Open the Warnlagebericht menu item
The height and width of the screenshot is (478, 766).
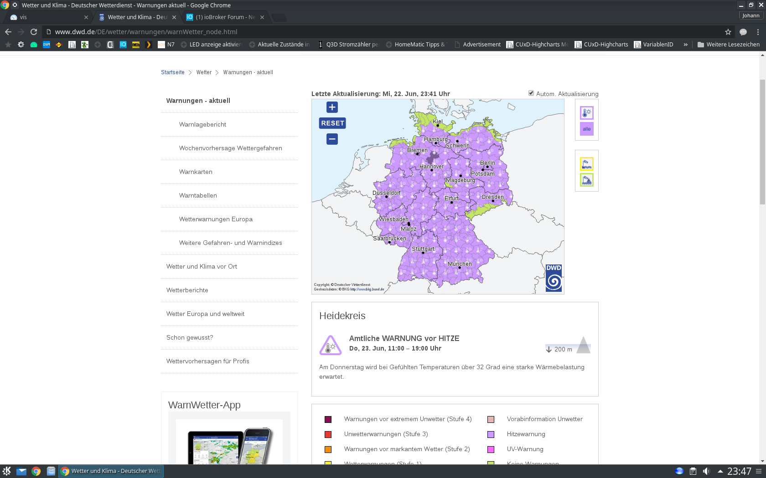pyautogui.click(x=202, y=125)
